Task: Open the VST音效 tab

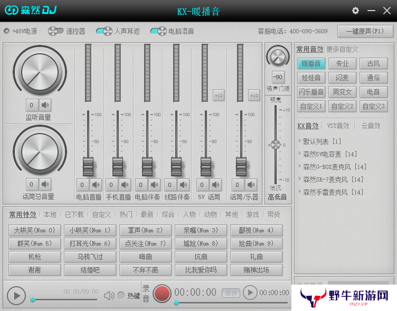Action: pyautogui.click(x=338, y=126)
